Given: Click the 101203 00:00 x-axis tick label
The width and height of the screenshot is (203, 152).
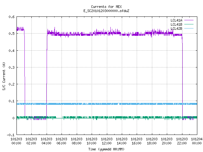Looking at the screenshot, I should (x=16, y=141).
